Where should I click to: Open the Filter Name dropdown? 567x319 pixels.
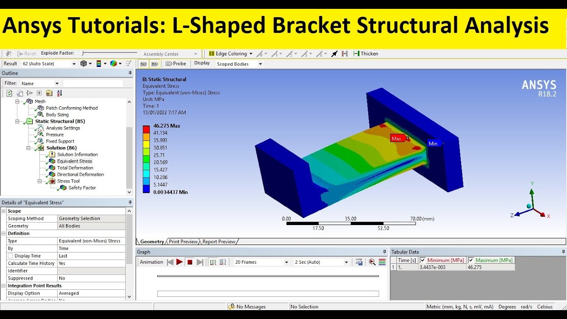tap(40, 83)
